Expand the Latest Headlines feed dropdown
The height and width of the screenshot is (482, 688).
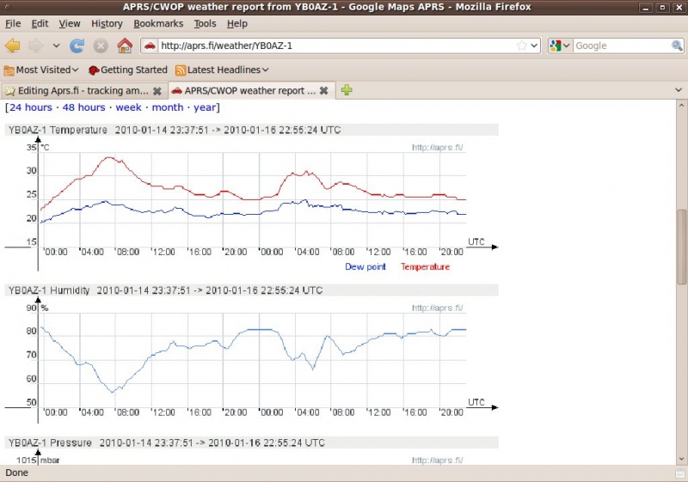pos(222,70)
